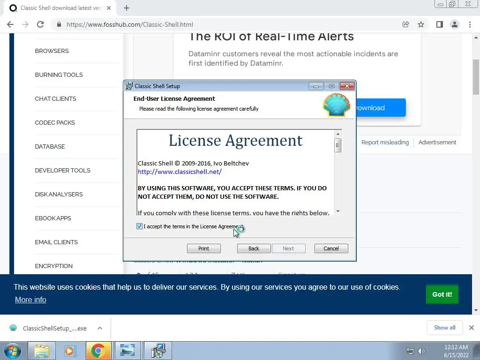Click network tray icon
Viewport: 480px width, 360px height.
(410, 351)
